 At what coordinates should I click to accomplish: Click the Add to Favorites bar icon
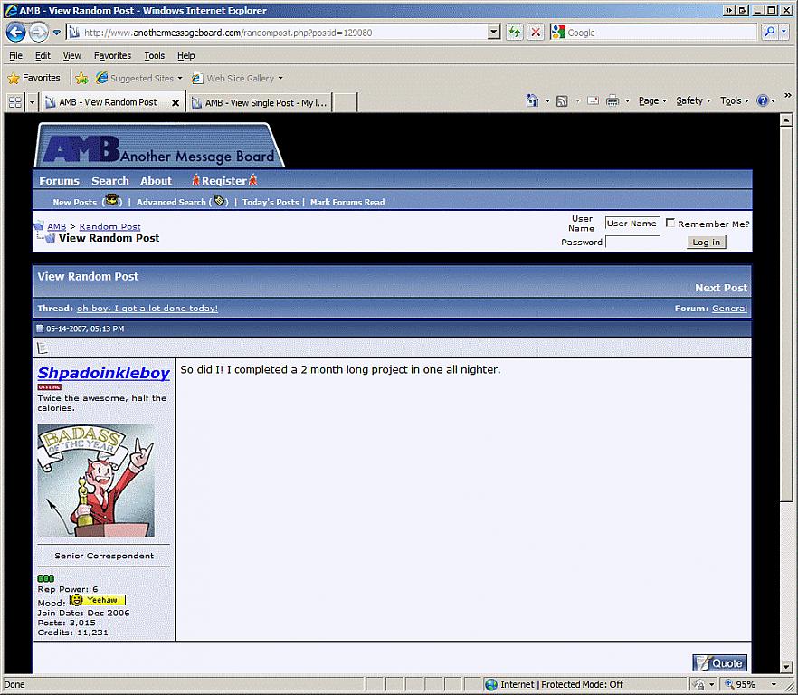click(x=81, y=79)
